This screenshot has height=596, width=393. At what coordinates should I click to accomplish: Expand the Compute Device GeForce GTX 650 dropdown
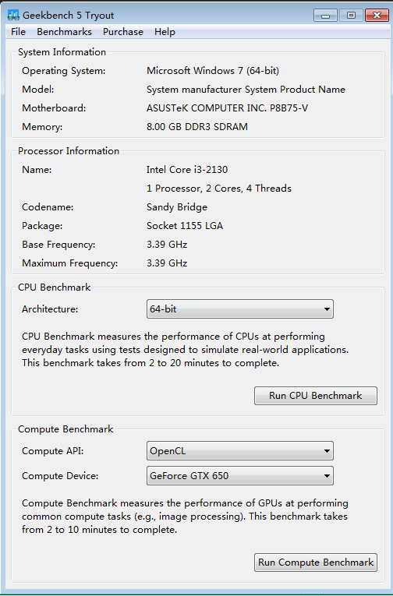(x=240, y=476)
